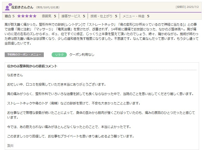The image size is (204, 150).
Task: Click the クーポン利用なし text
Action: pyautogui.click(x=82, y=54)
